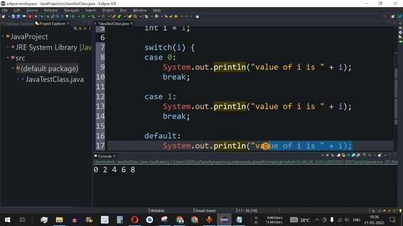The height and width of the screenshot is (226, 403).
Task: Close the JavaTestClass.java editor tab
Action: click(x=132, y=23)
